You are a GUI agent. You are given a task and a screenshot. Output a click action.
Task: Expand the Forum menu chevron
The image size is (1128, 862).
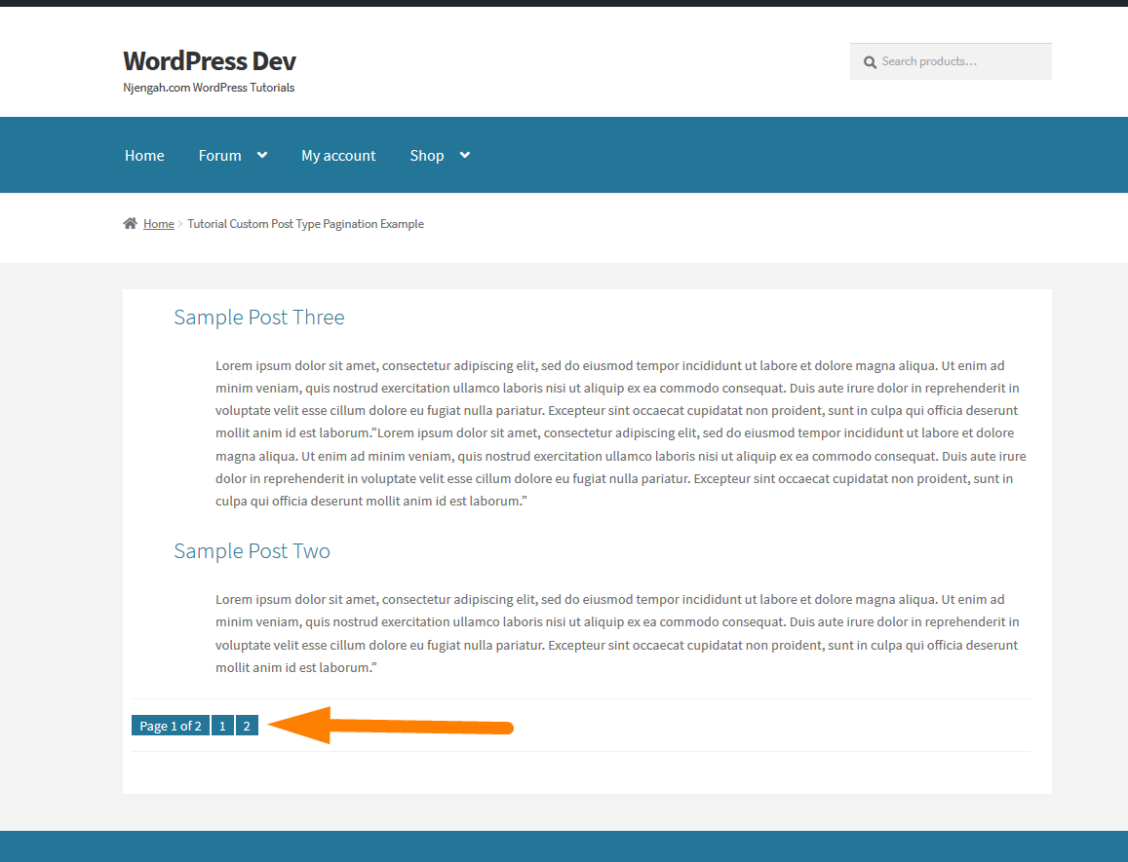click(262, 155)
